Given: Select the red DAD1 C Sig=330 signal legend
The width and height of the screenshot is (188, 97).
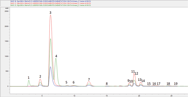Looking at the screenshot, I should tap(51, 3).
